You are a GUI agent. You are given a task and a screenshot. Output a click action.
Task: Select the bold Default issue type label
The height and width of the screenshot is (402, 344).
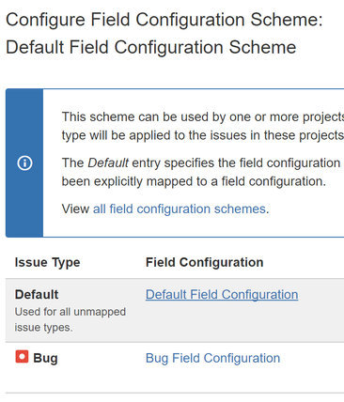click(x=37, y=295)
